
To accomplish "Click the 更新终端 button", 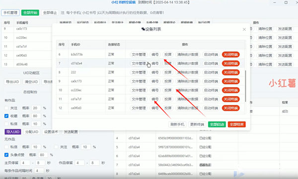I will 197,125.
